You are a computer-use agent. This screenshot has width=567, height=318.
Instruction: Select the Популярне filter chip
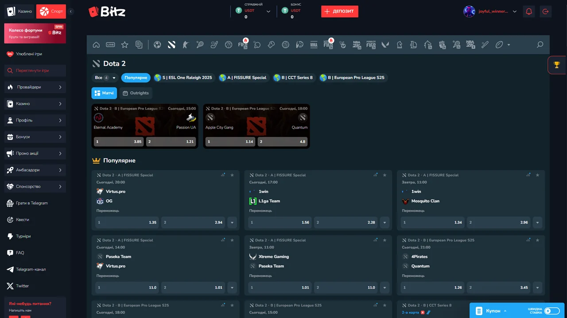coord(136,78)
